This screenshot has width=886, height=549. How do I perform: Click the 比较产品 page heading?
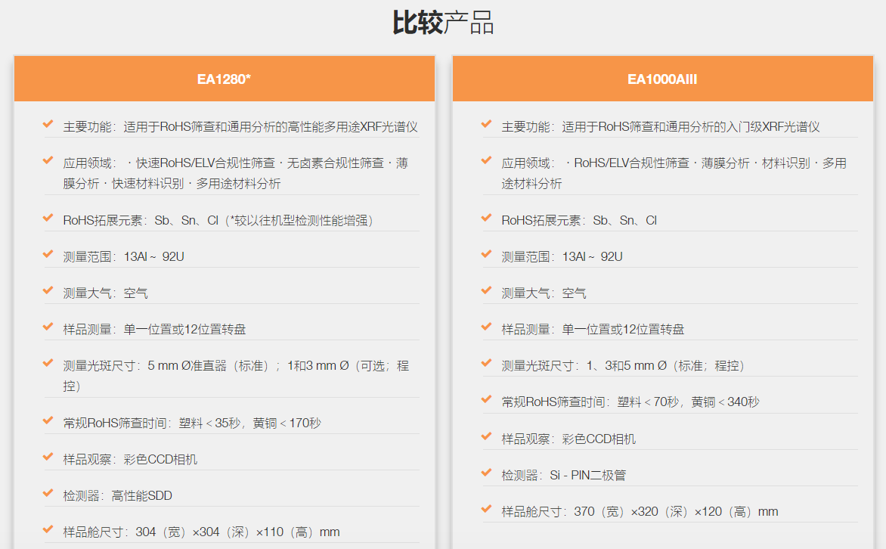tap(443, 23)
